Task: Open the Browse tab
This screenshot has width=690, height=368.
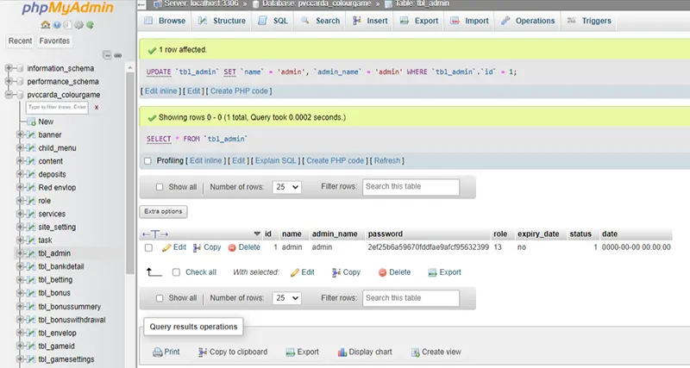Action: click(165, 21)
